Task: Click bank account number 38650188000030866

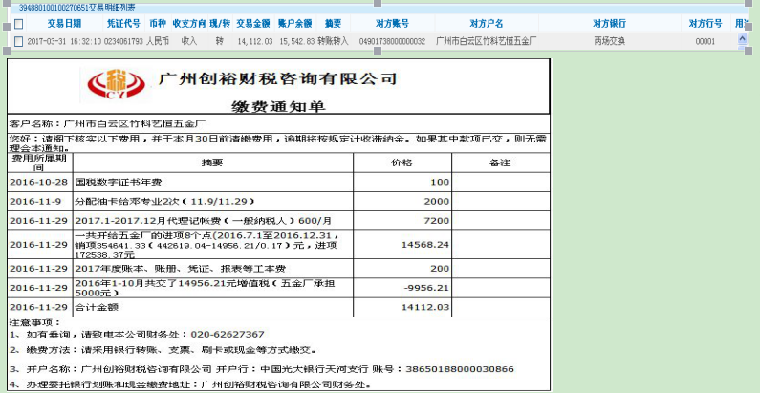Action: [x=460, y=369]
